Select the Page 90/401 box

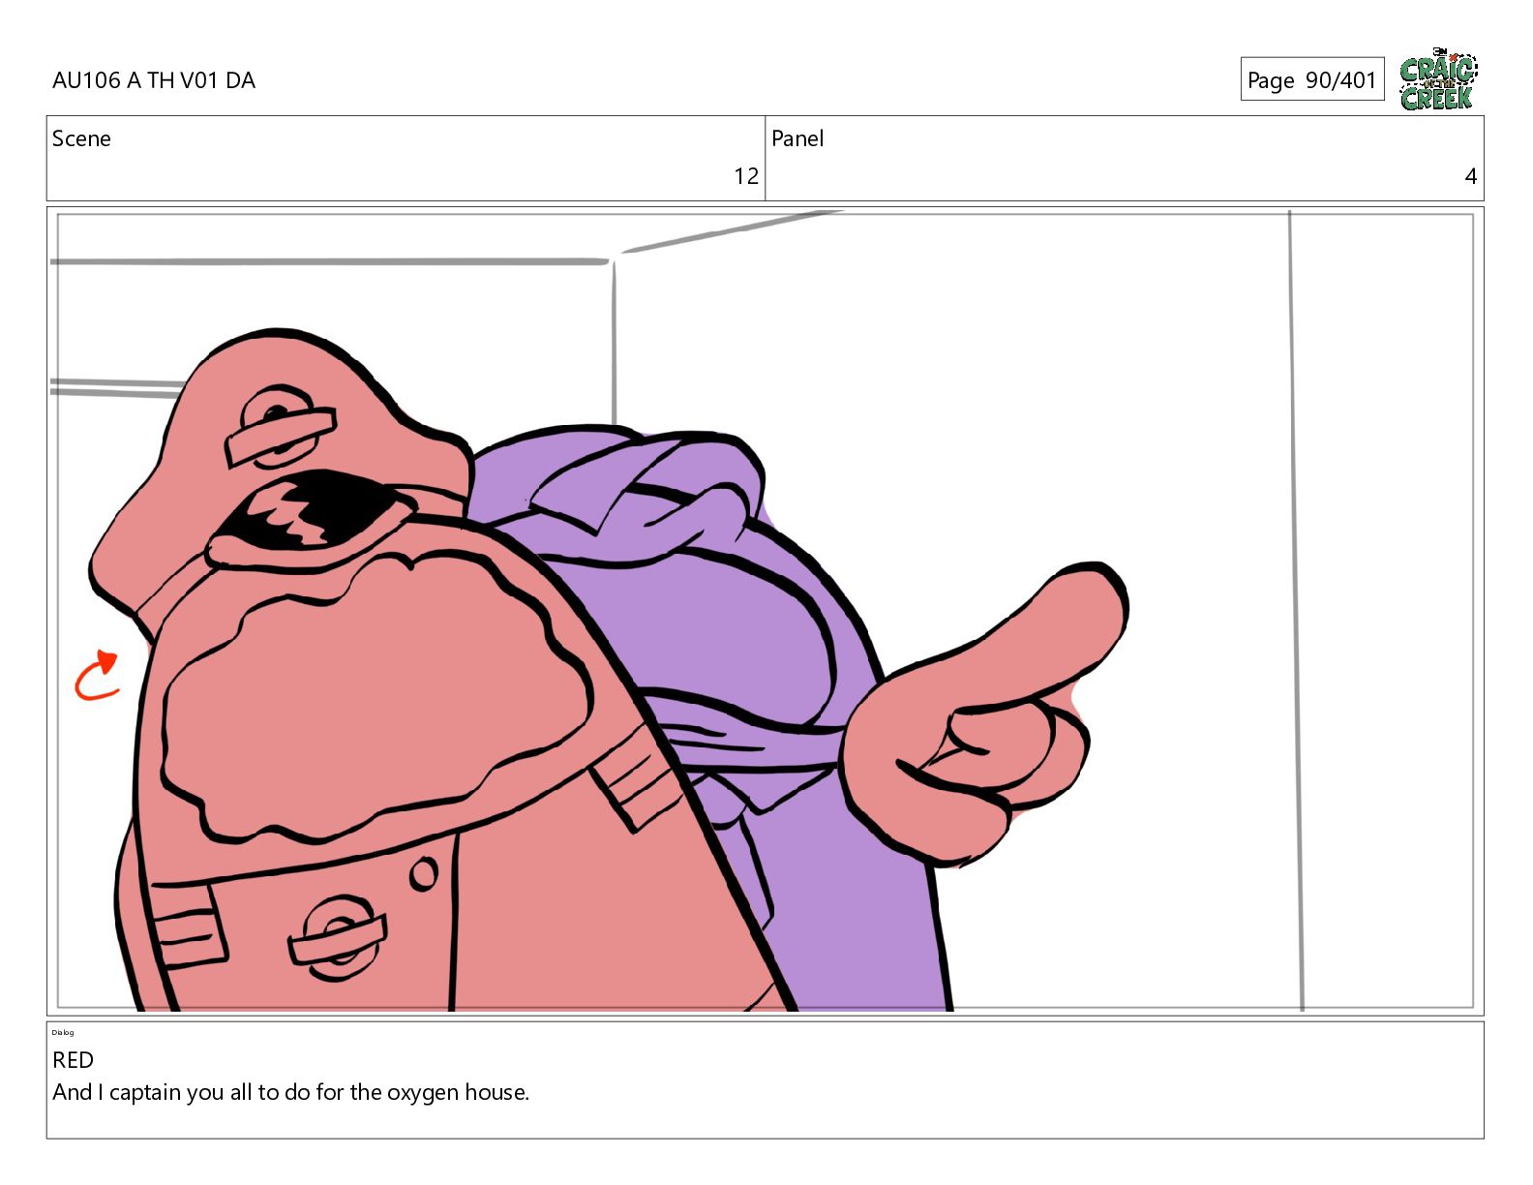tap(1312, 79)
